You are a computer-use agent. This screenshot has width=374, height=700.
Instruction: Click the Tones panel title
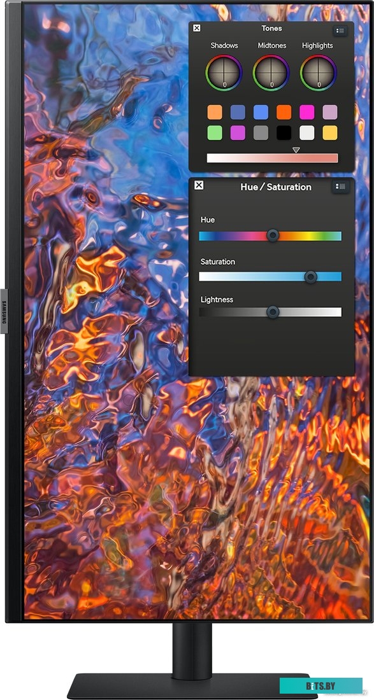(x=271, y=28)
